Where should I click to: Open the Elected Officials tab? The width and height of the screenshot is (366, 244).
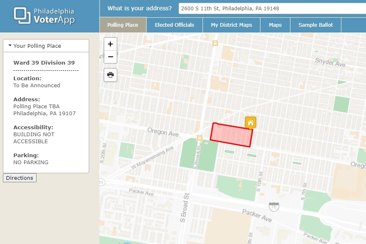coord(175,25)
